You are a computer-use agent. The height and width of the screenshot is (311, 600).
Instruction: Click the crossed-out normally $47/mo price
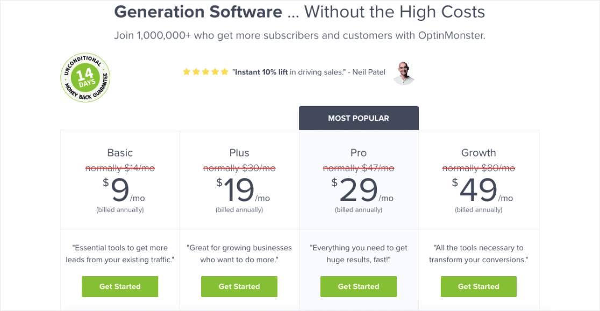[x=358, y=168]
